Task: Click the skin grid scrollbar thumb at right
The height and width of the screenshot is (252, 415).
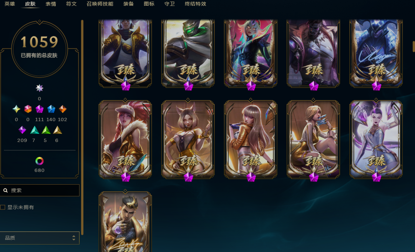Action: point(414,46)
